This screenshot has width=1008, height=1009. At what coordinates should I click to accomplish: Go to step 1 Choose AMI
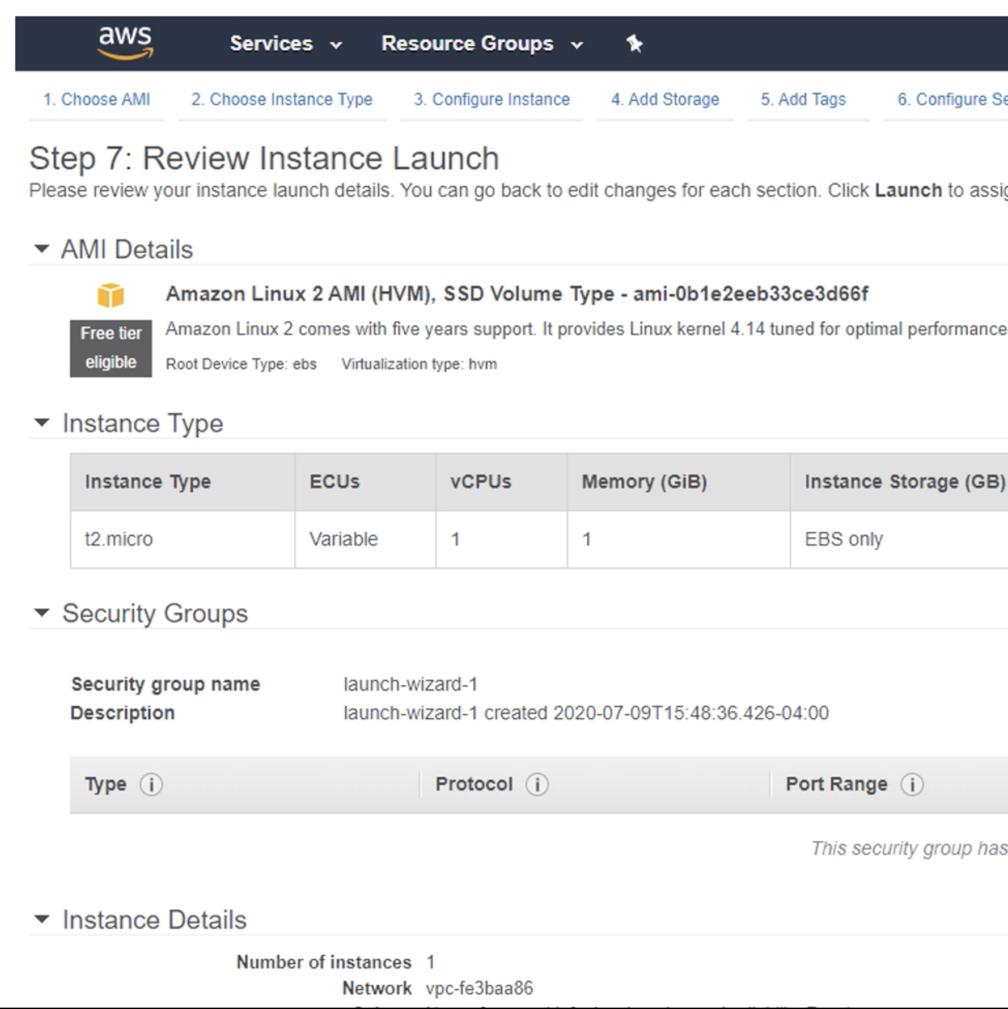pos(97,99)
